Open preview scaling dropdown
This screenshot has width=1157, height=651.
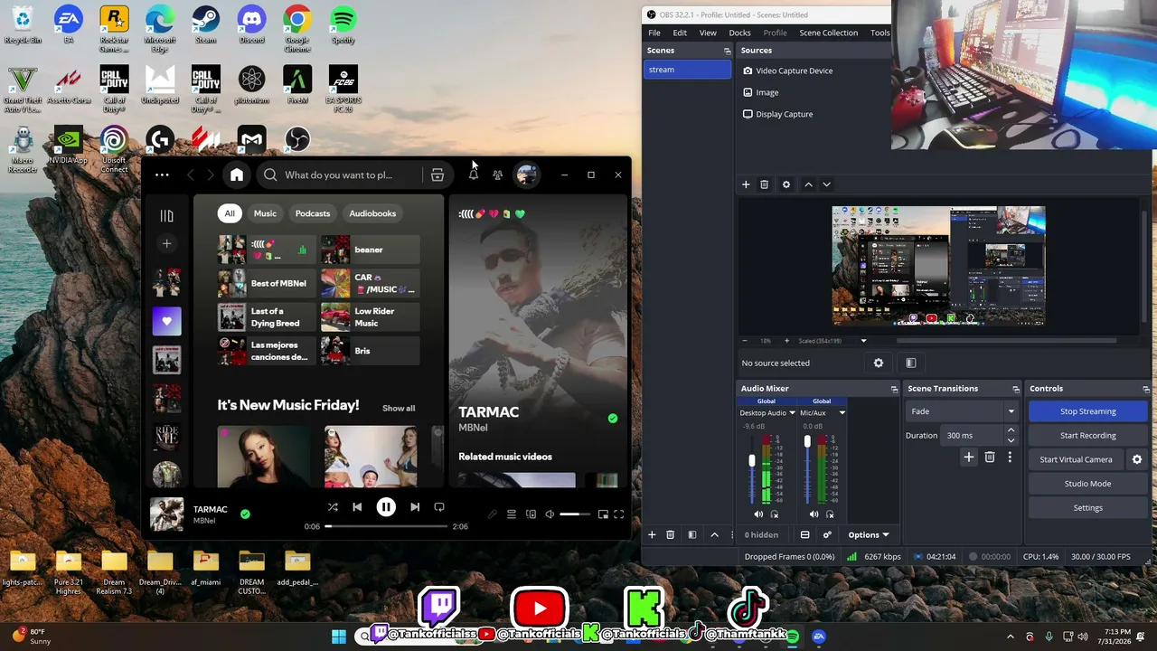[863, 341]
